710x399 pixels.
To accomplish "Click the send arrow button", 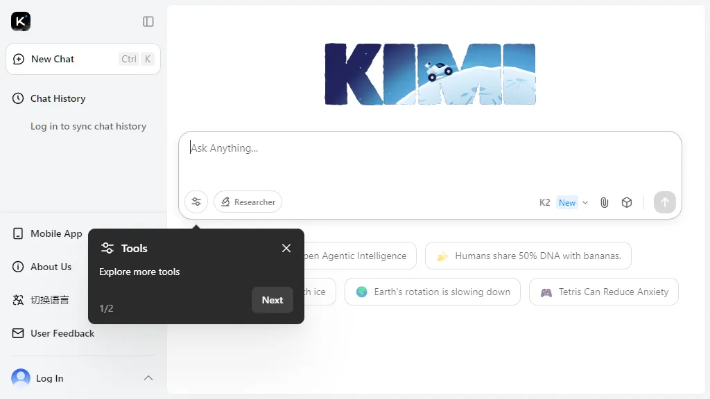I will point(664,202).
